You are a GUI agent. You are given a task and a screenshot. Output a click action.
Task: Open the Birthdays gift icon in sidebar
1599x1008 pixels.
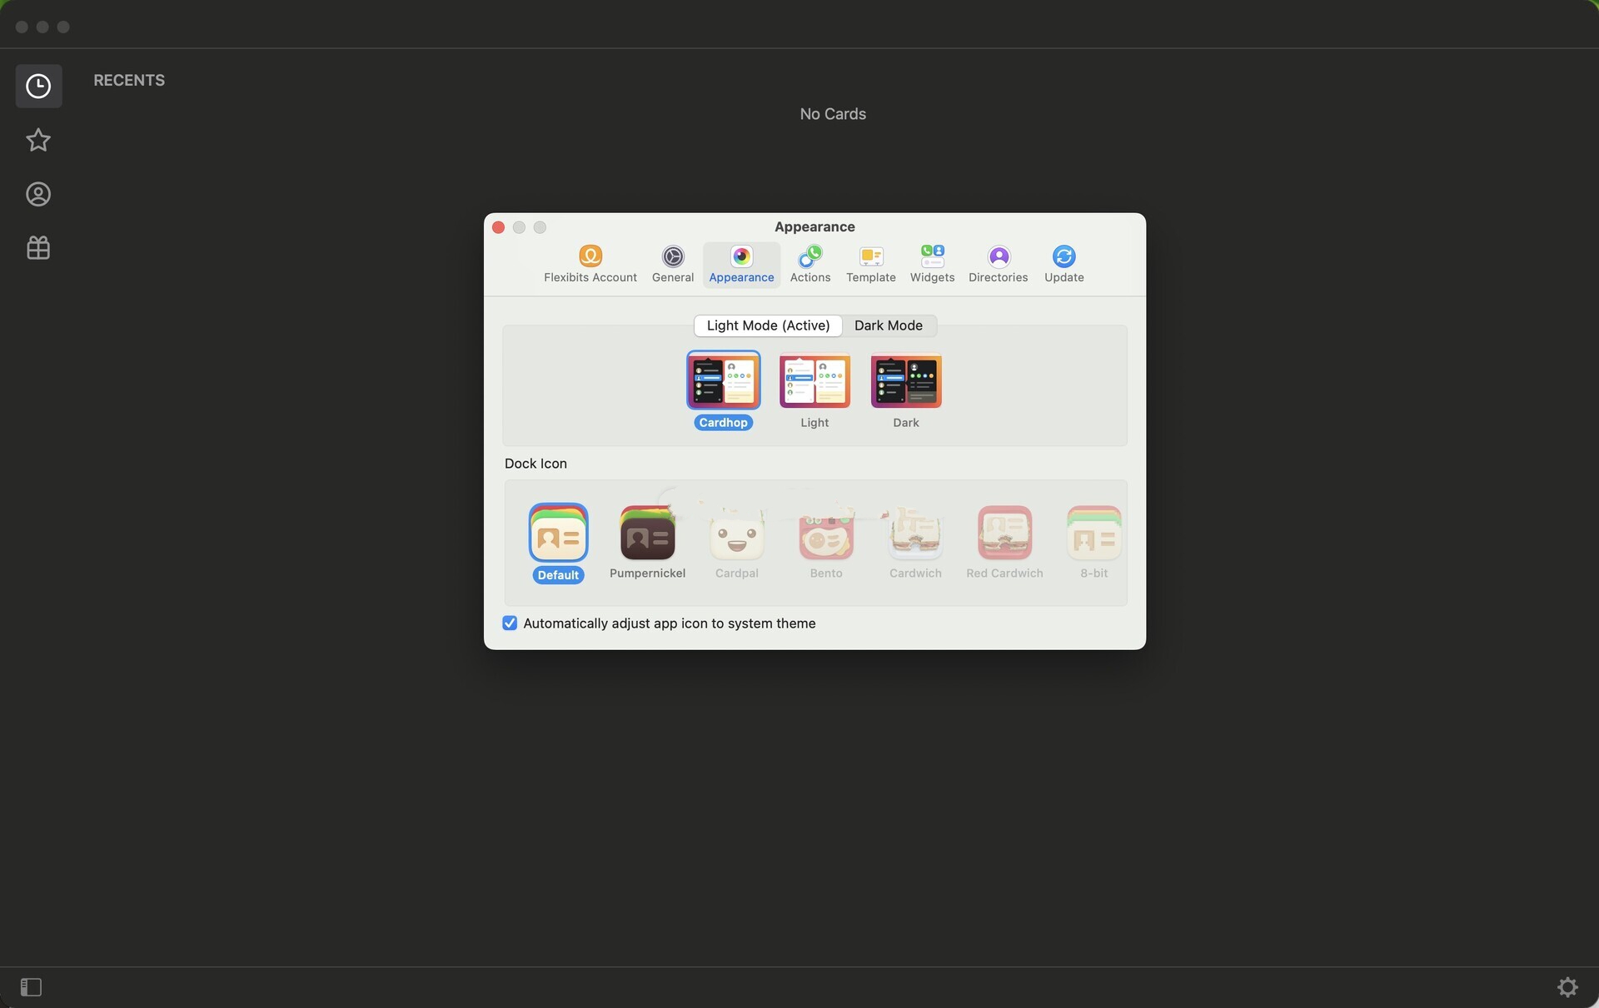[38, 247]
